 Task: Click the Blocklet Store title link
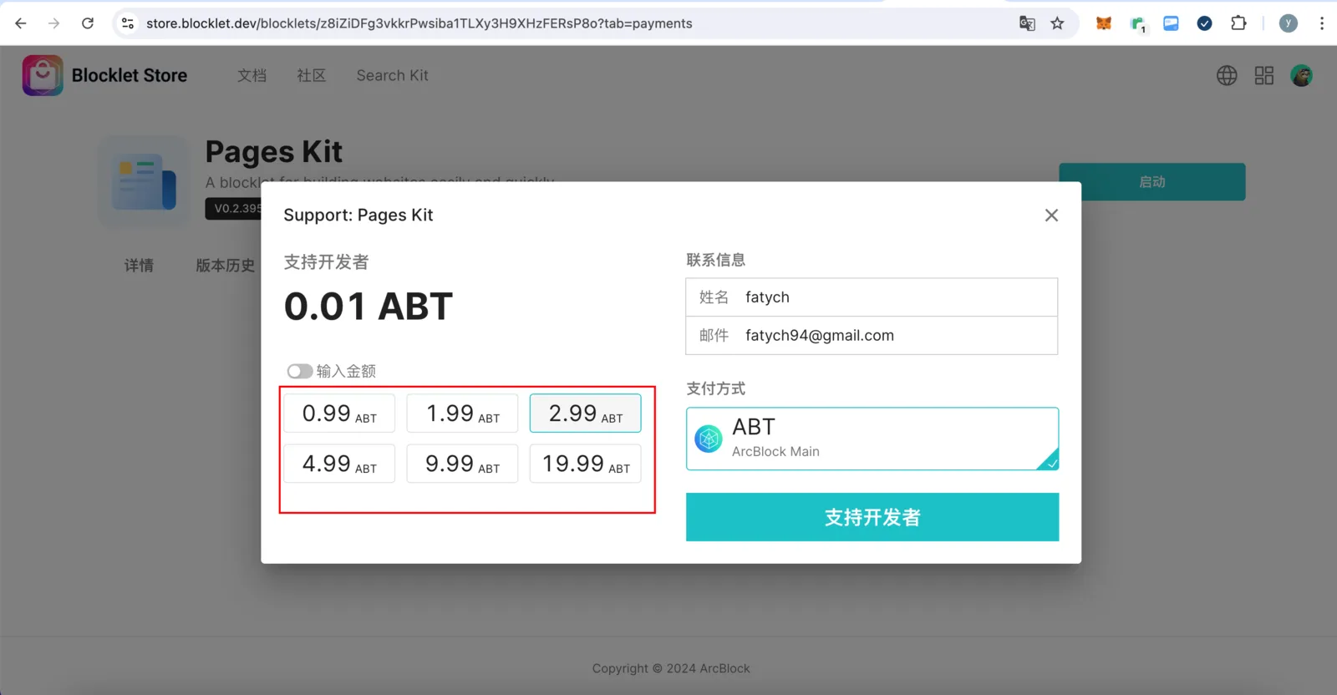pyautogui.click(x=130, y=75)
